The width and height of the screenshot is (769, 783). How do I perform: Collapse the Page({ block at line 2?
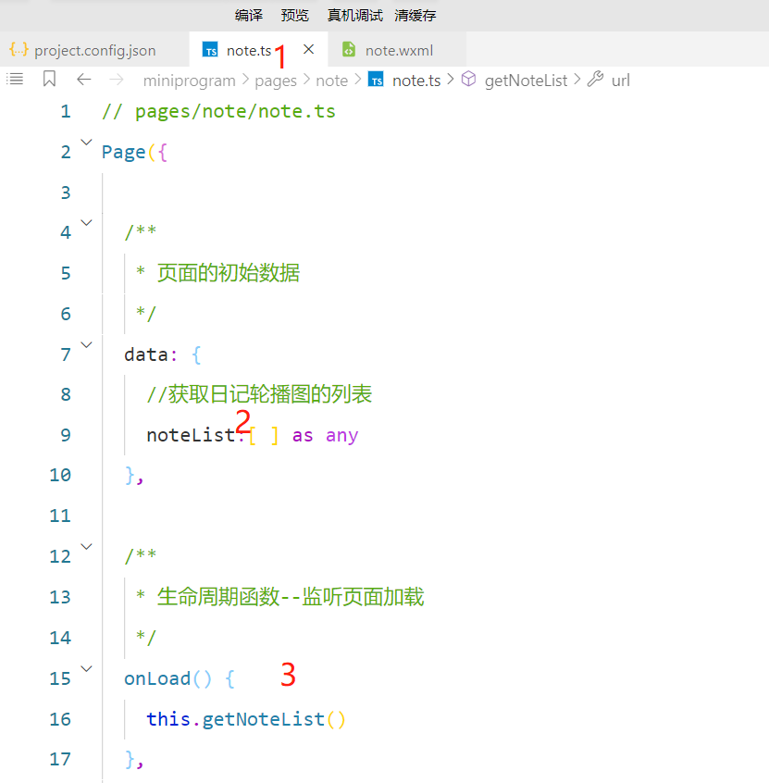pyautogui.click(x=86, y=143)
